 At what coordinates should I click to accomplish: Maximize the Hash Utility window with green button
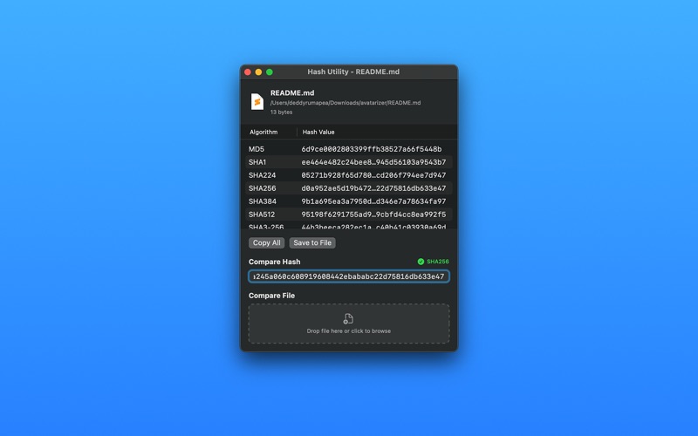[270, 72]
